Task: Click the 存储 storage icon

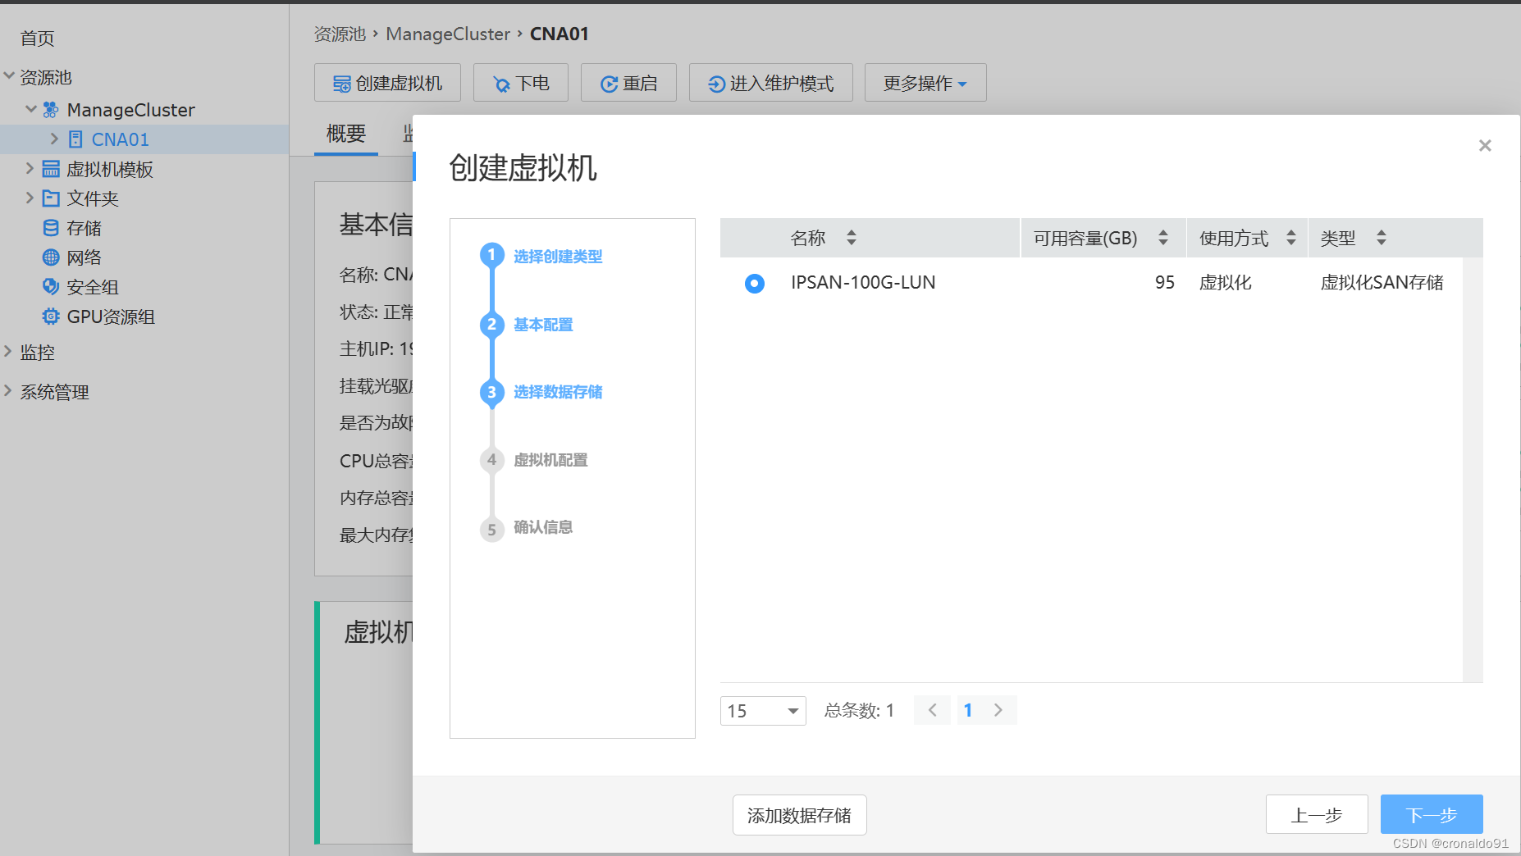Action: 51,228
